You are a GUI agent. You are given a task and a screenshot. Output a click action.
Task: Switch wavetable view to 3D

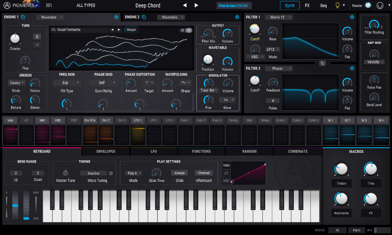pos(189,30)
